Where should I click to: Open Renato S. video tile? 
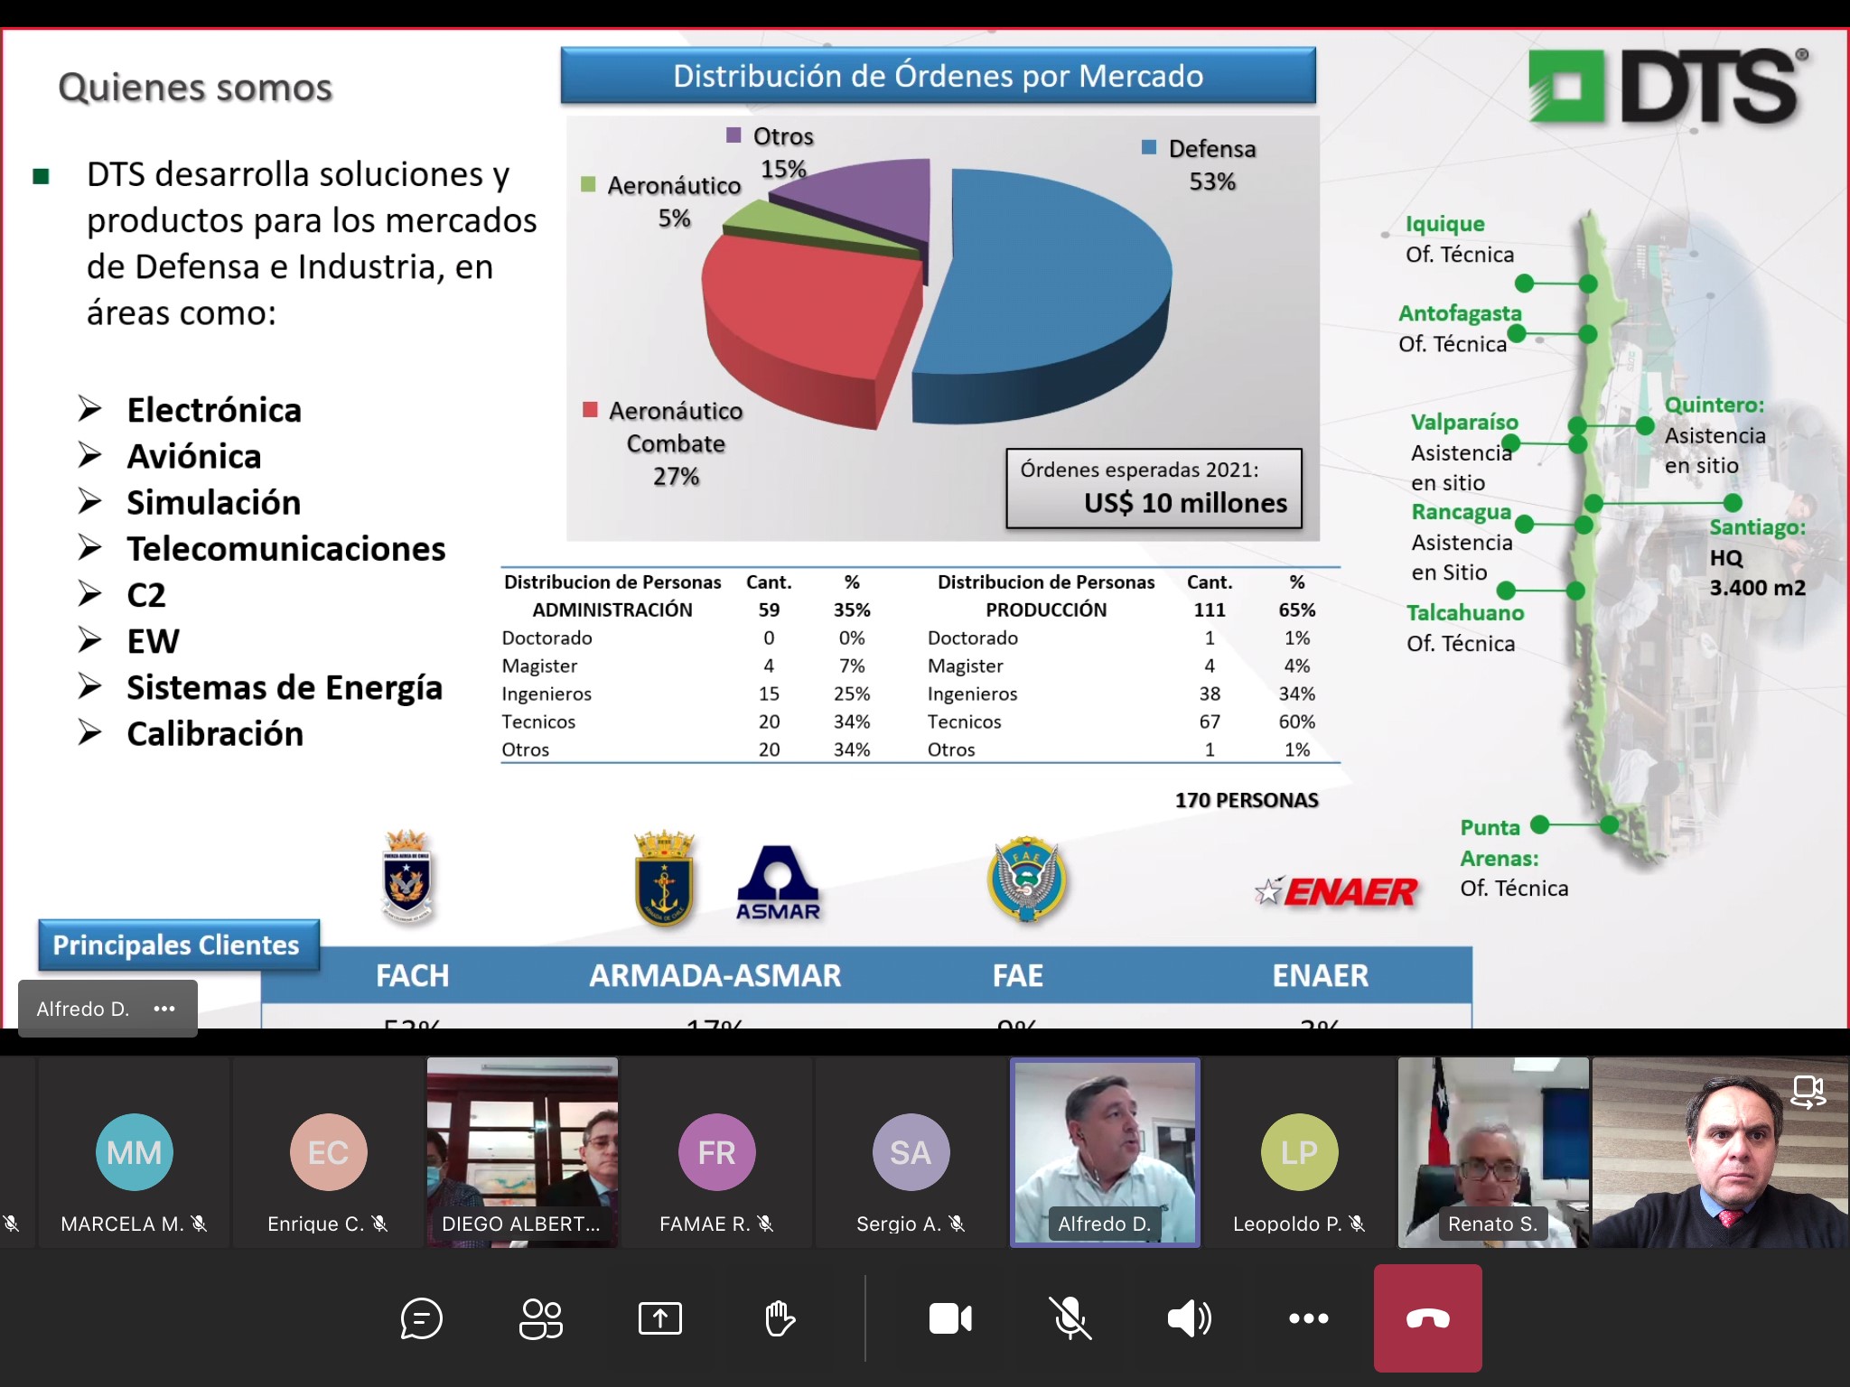1494,1153
